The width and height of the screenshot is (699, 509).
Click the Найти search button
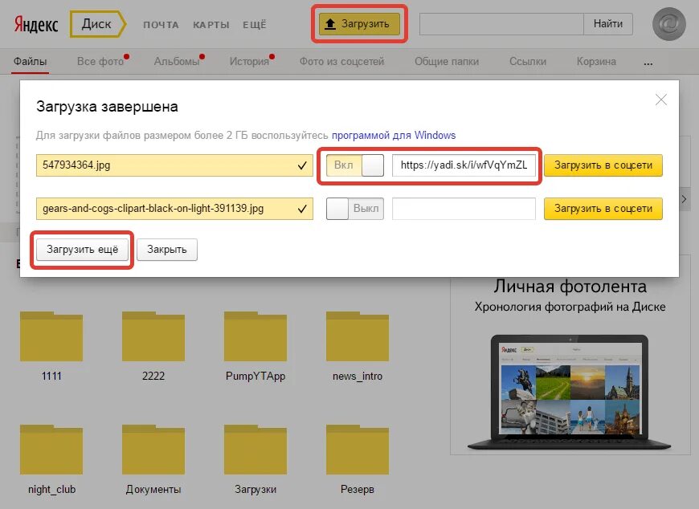[608, 23]
